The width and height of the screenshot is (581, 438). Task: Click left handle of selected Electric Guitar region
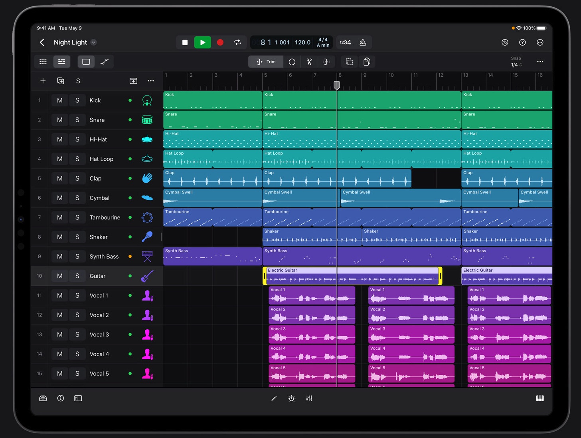(265, 276)
